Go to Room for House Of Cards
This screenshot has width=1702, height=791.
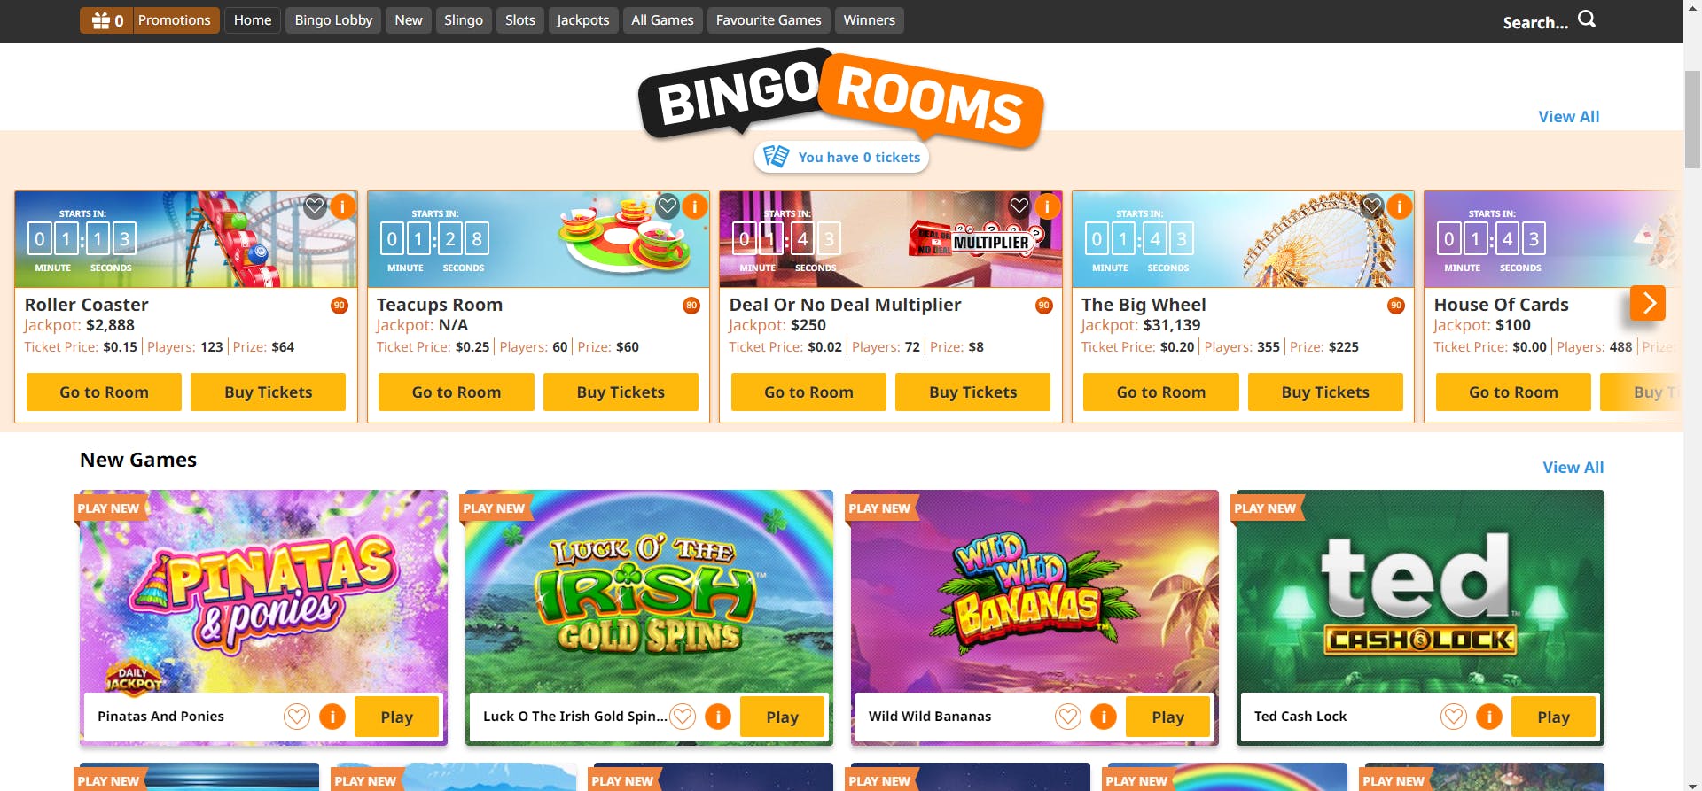(x=1513, y=392)
